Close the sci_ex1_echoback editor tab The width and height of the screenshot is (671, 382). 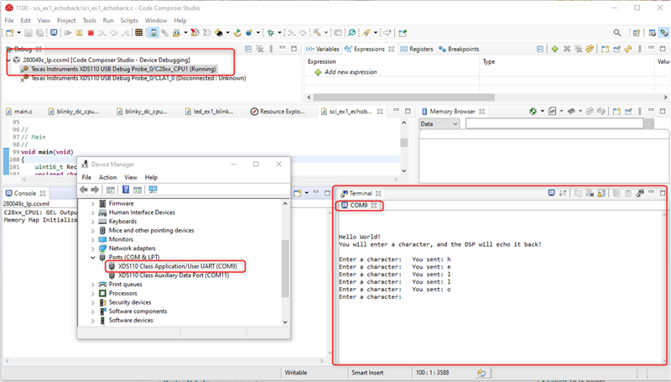(x=380, y=112)
